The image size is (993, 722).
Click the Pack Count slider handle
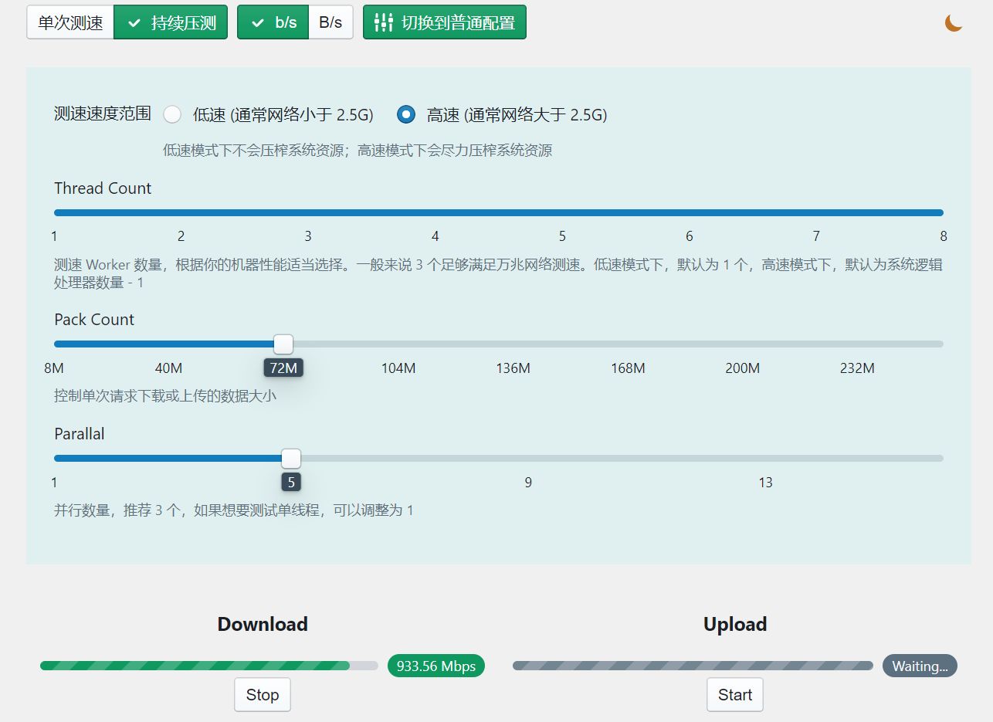pyautogui.click(x=283, y=344)
